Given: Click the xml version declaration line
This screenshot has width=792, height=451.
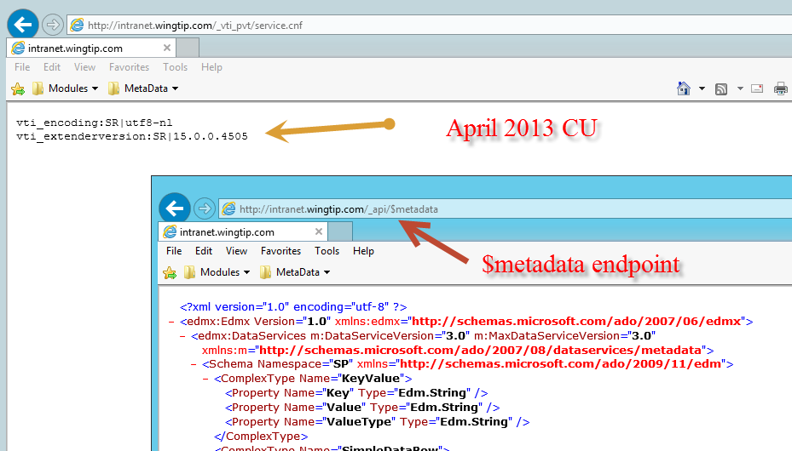Looking at the screenshot, I should coord(293,307).
